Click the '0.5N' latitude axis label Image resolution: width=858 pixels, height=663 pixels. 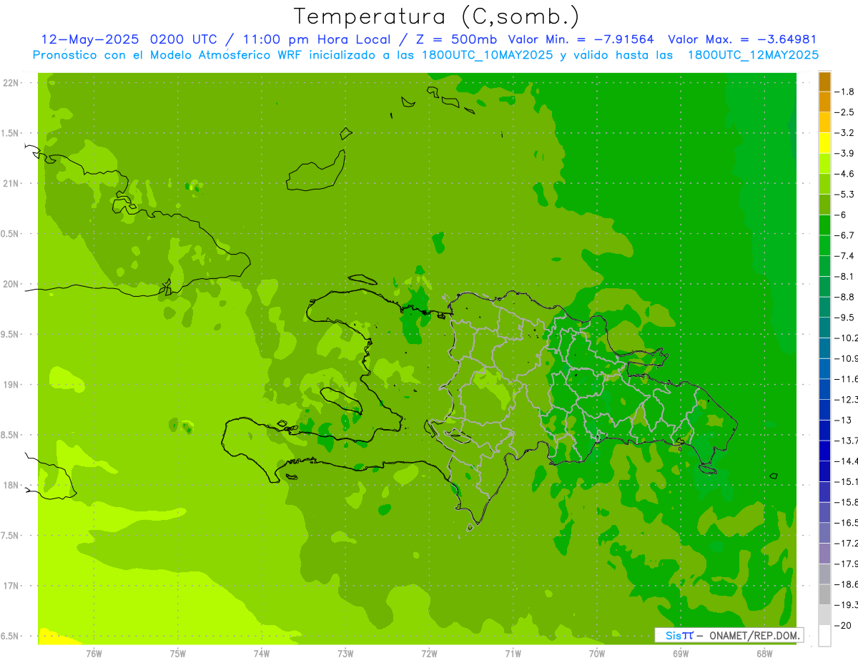pyautogui.click(x=9, y=234)
